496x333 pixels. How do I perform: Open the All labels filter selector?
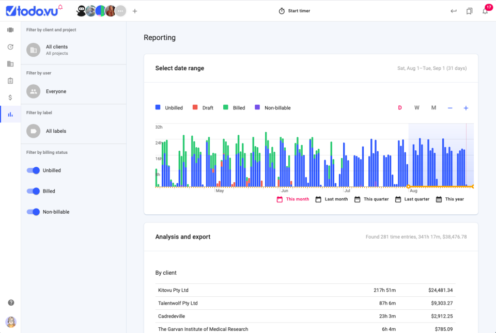(56, 131)
